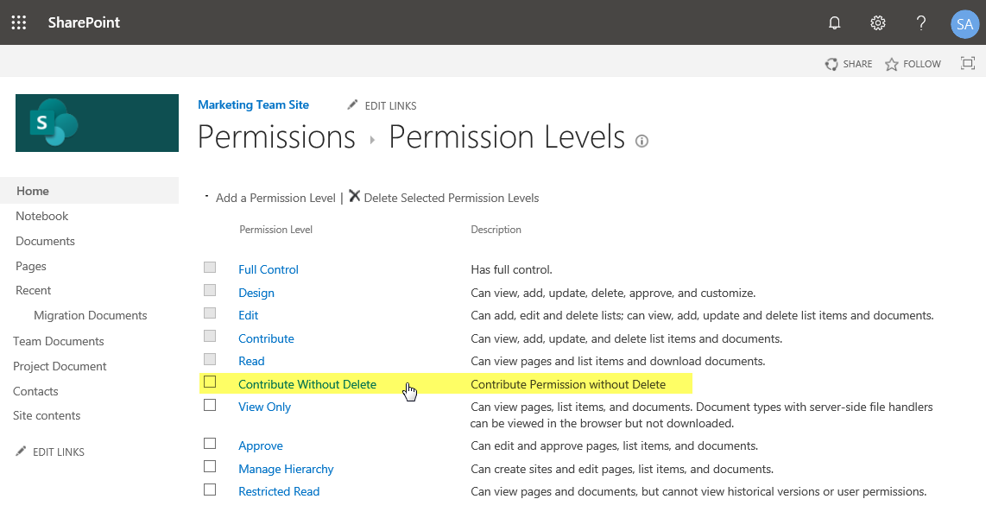Image resolution: width=986 pixels, height=518 pixels.
Task: Open Notebook from the left navigation
Action: (41, 215)
